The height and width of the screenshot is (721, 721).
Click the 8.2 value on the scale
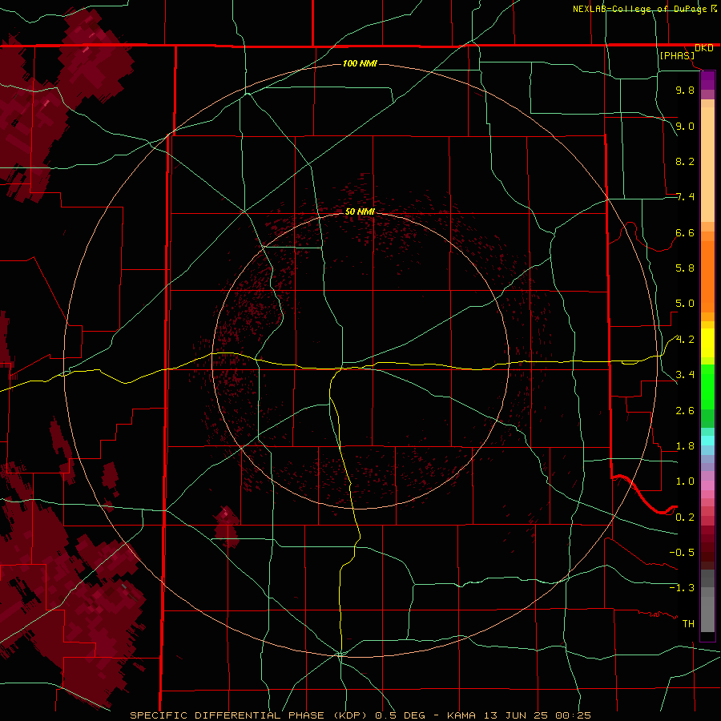pos(685,161)
